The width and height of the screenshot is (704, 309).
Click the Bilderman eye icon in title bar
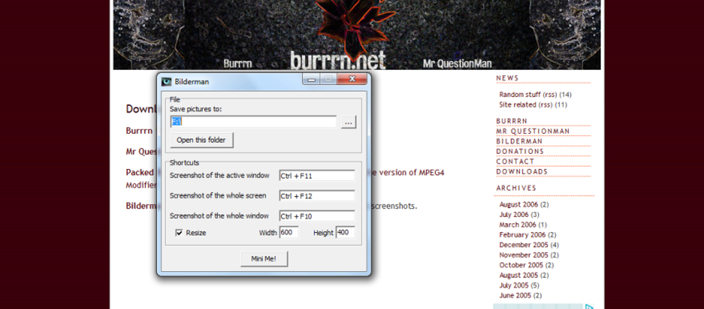(166, 82)
